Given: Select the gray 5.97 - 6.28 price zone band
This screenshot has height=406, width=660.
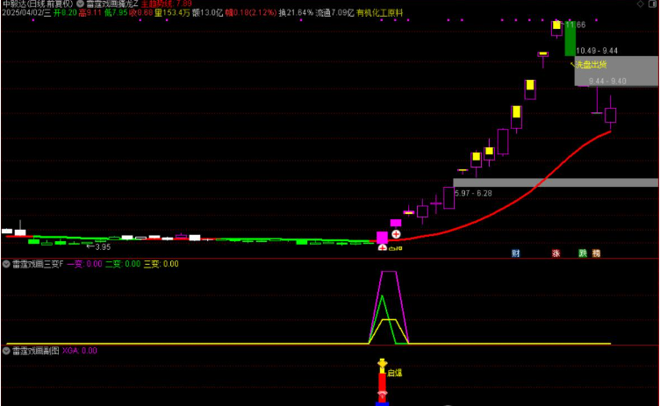Looking at the screenshot, I should point(555,182).
